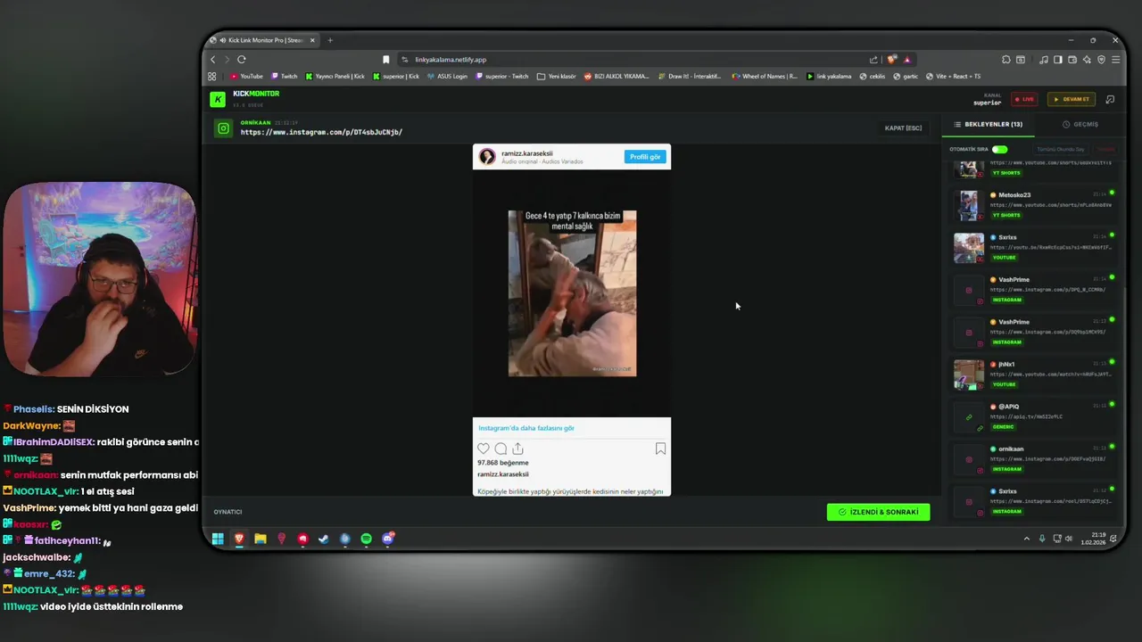Open Steam from the taskbar
This screenshot has height=642, width=1142.
click(324, 539)
